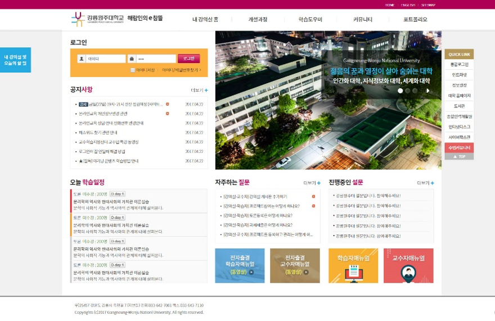
Task: Open the 학습자매뉴얼 yellow banner tile
Action: pos(353,265)
